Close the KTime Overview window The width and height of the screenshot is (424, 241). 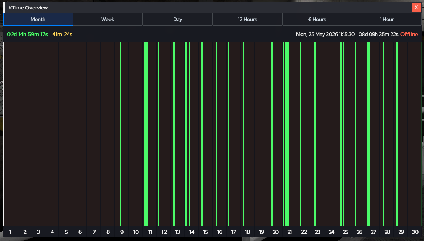click(416, 7)
